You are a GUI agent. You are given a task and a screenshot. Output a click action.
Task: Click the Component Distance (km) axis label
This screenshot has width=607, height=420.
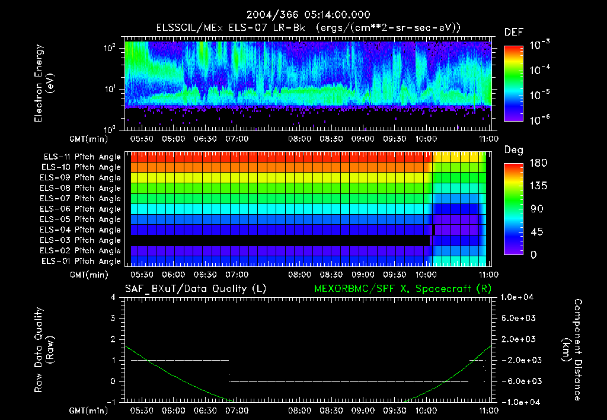pyautogui.click(x=572, y=350)
